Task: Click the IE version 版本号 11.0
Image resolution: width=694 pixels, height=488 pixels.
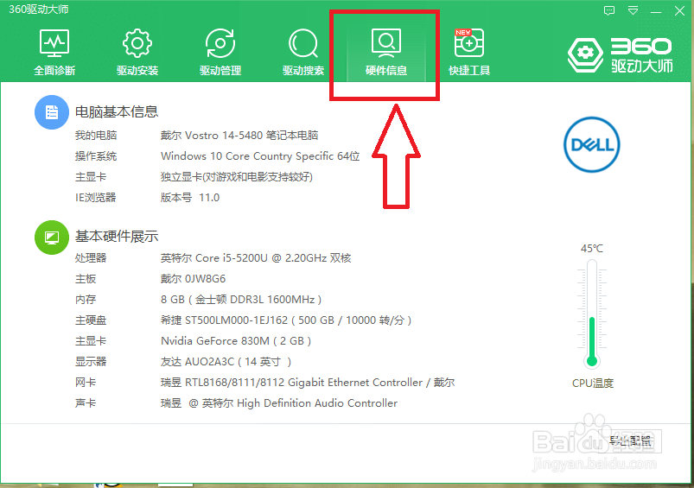Action: coord(190,197)
